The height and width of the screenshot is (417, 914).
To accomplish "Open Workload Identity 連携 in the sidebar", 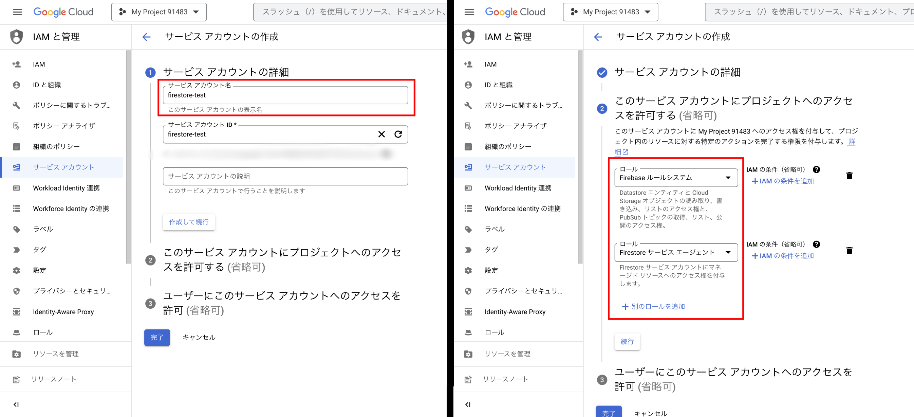I will point(66,188).
